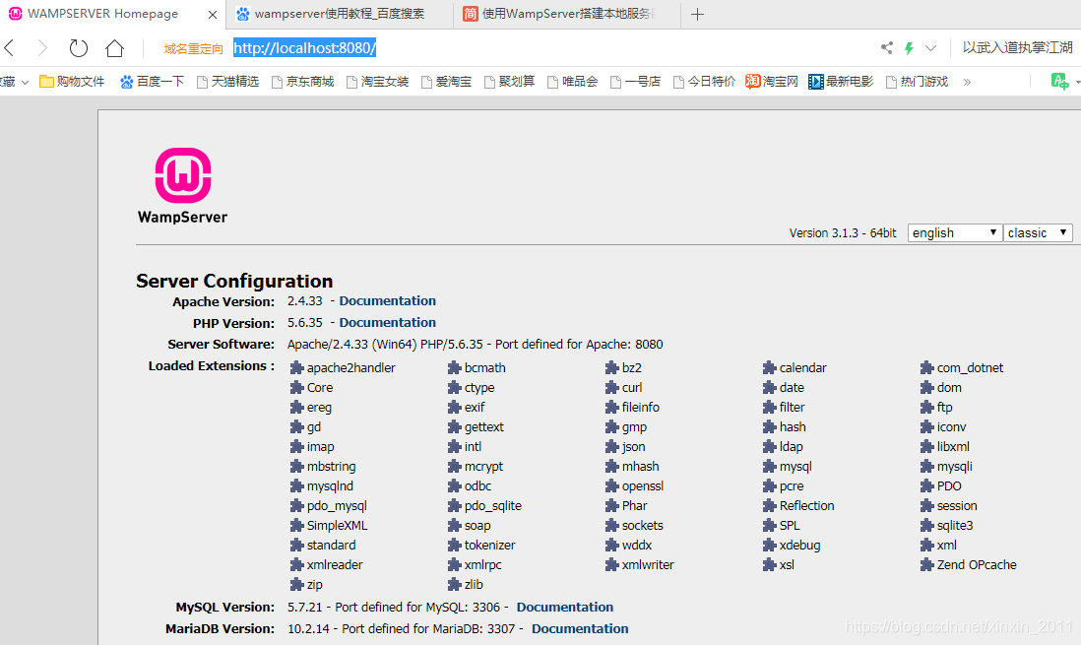The height and width of the screenshot is (645, 1081).
Task: Click the share icon in the address bar
Action: (x=887, y=47)
